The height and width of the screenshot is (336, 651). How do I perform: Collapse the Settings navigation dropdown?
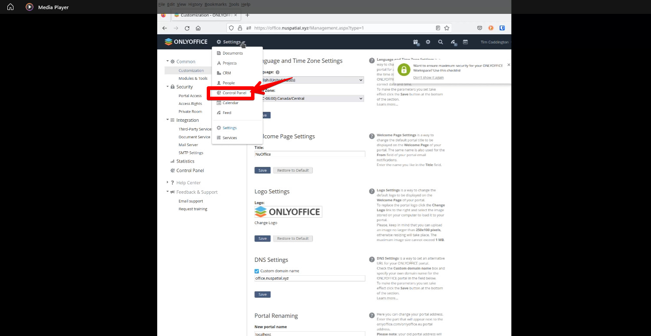[x=231, y=42]
